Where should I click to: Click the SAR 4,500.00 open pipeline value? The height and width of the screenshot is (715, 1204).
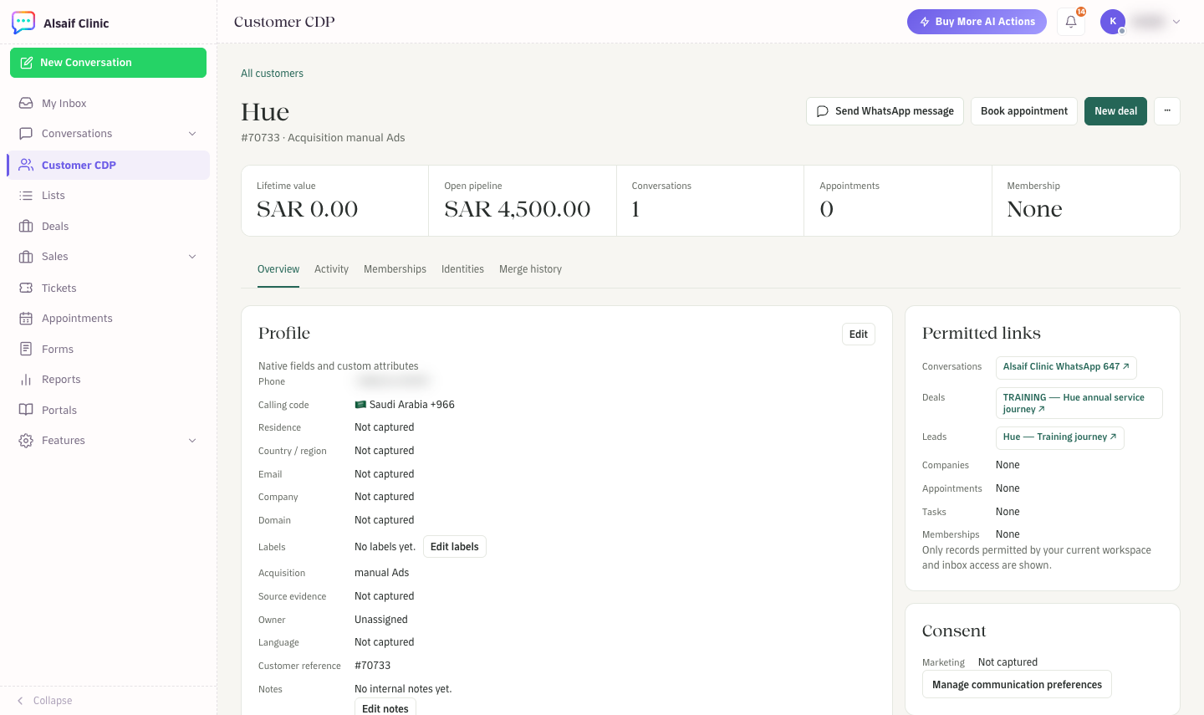518,209
